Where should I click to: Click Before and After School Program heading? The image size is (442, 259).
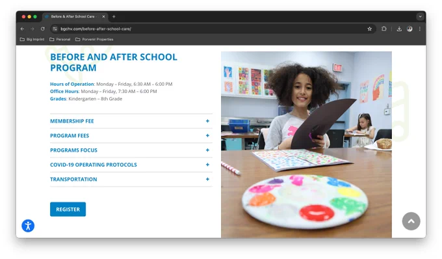[x=114, y=62]
